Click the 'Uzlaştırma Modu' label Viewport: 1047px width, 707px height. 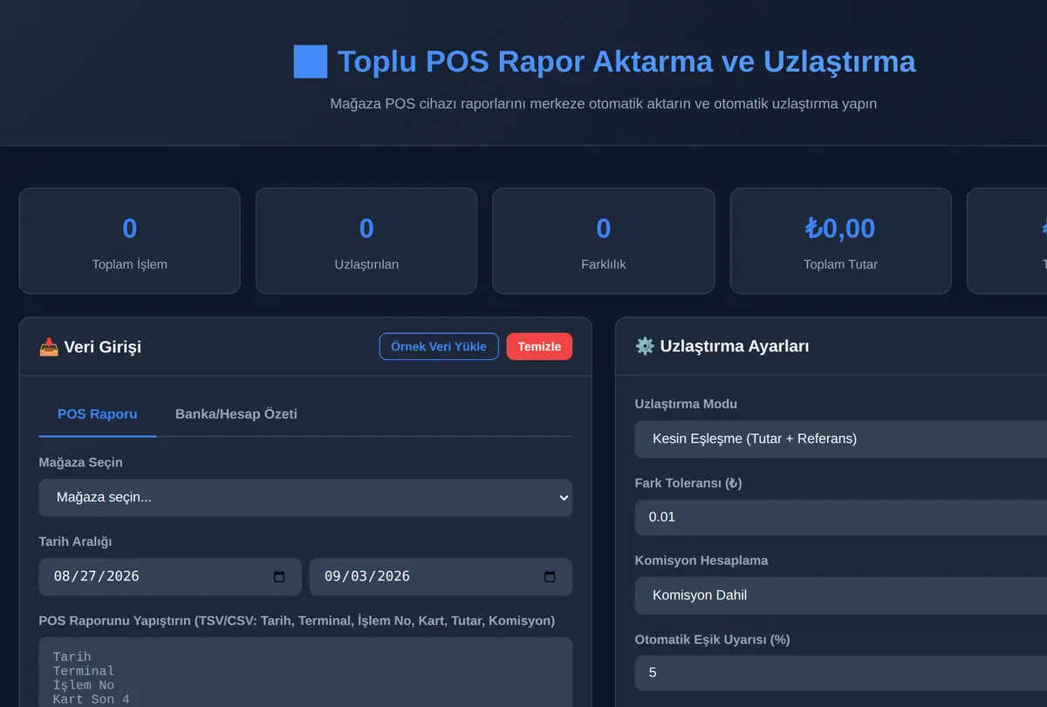[x=686, y=404]
